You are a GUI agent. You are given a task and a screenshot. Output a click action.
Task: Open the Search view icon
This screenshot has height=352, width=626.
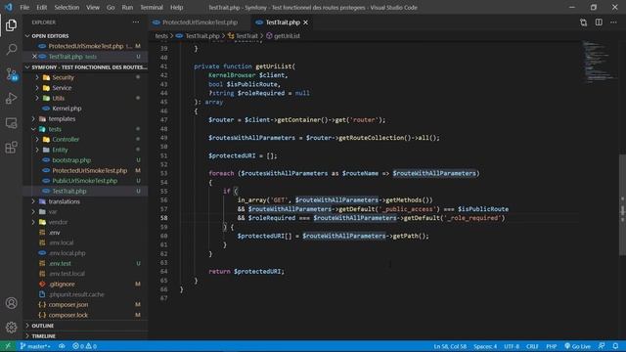(x=11, y=50)
